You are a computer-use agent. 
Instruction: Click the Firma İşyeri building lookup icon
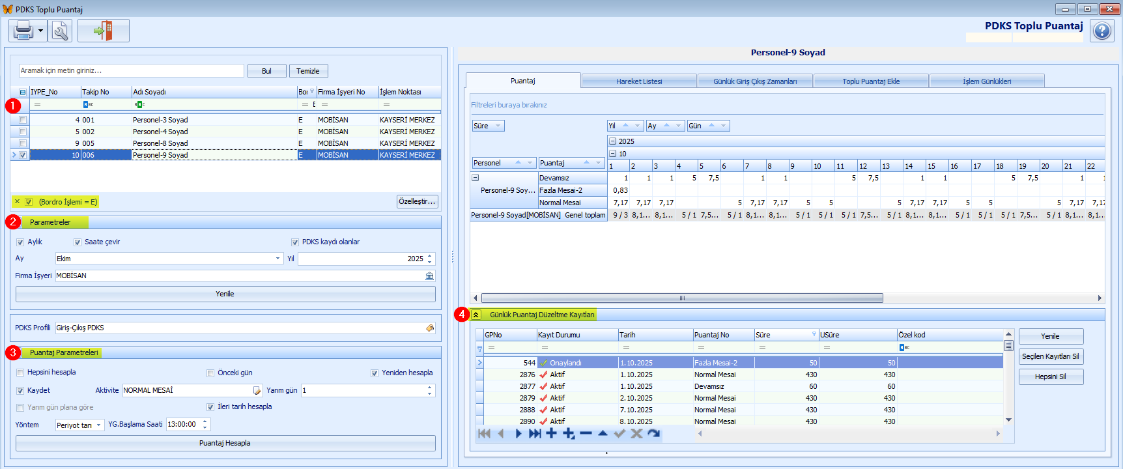(x=429, y=276)
